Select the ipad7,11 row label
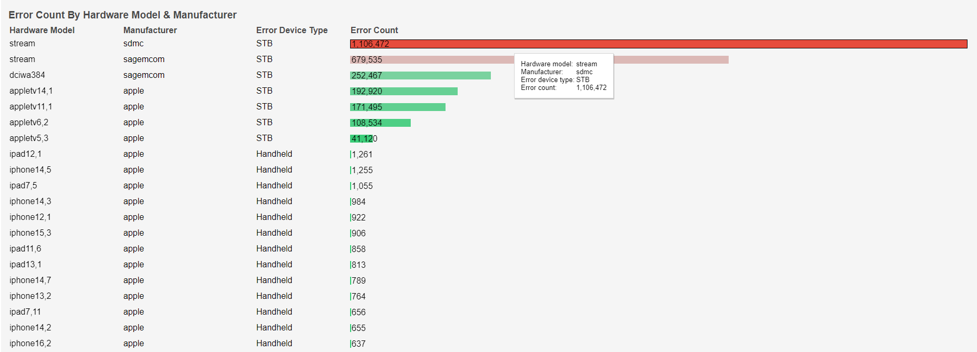 click(25, 312)
